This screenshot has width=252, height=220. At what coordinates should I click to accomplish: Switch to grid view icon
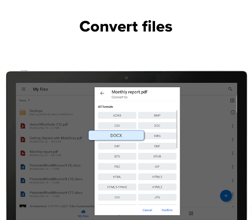(x=232, y=100)
